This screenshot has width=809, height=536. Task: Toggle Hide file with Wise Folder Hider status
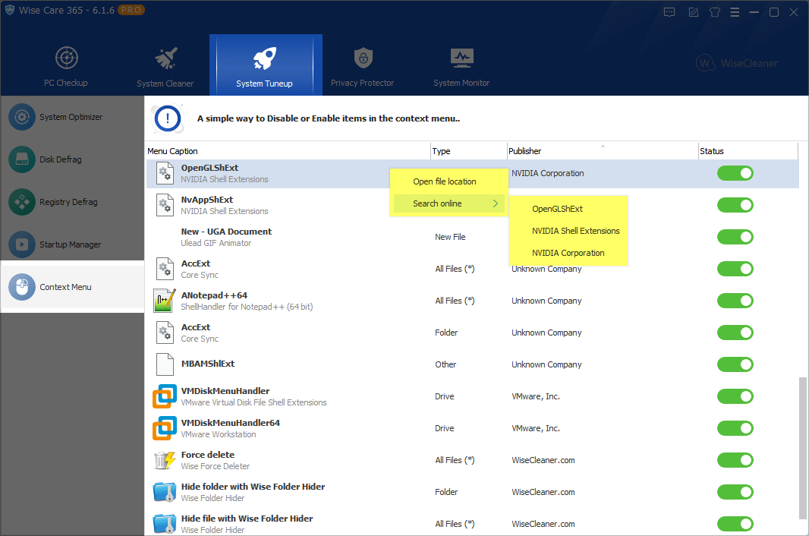click(x=735, y=524)
